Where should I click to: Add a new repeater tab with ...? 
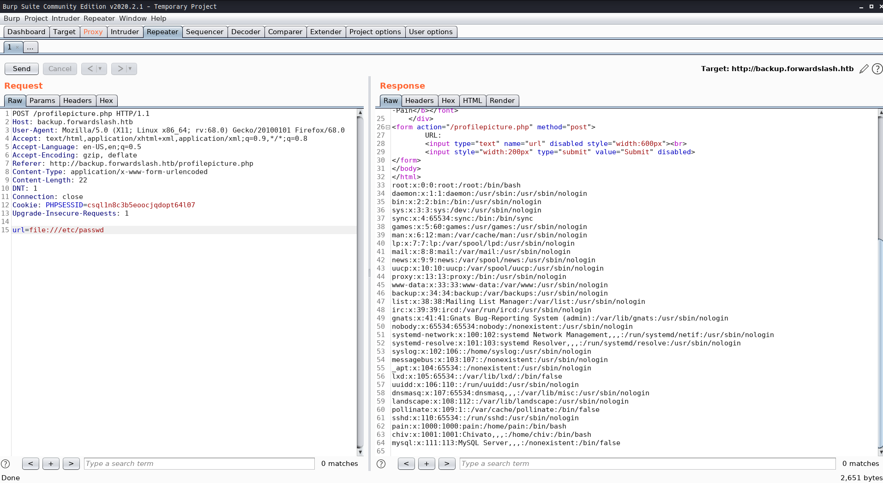click(30, 47)
